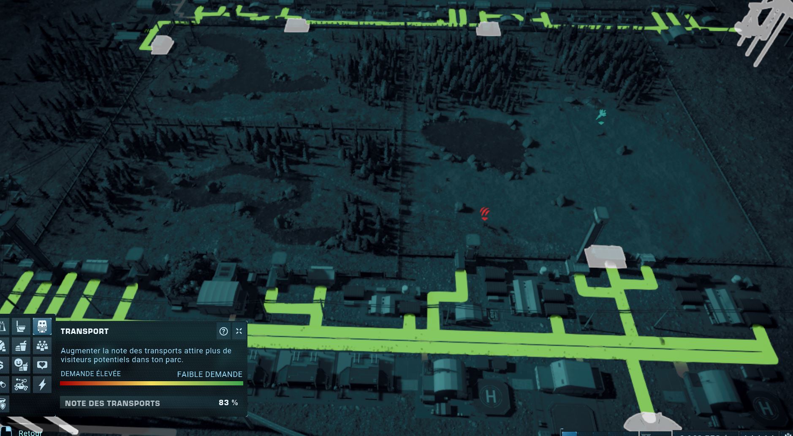Viewport: 793px width, 436px height.
Task: Open the guest comfort smiley view
Action: tap(21, 365)
